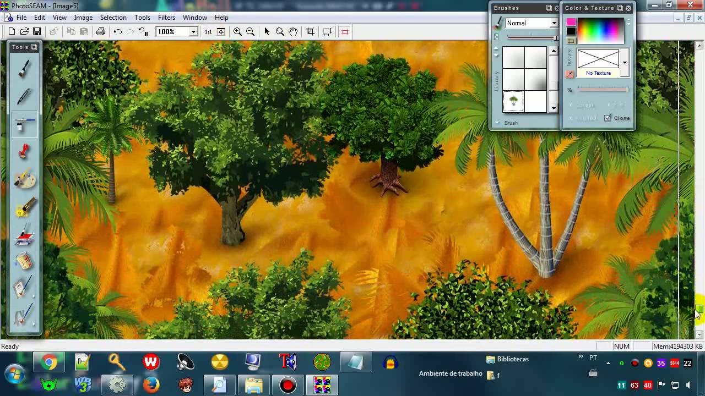Select the yellow highlighter tool in Tools
Image resolution: width=705 pixels, height=396 pixels.
[25, 207]
